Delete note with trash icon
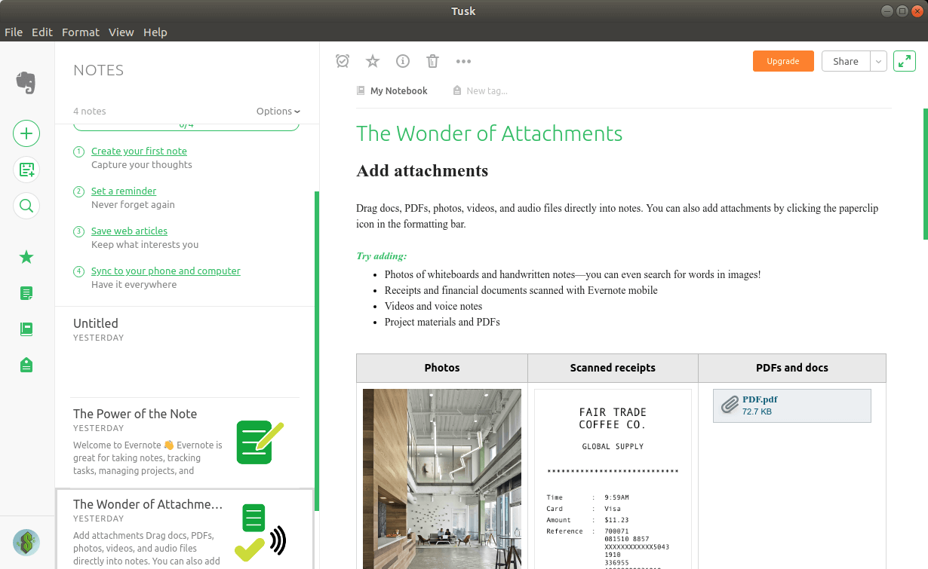928x569 pixels. (432, 61)
